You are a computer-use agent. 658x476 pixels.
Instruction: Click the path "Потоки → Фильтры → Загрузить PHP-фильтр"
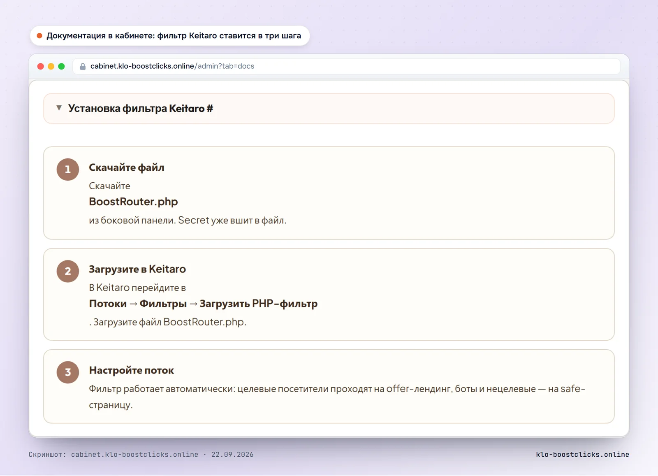click(x=203, y=304)
